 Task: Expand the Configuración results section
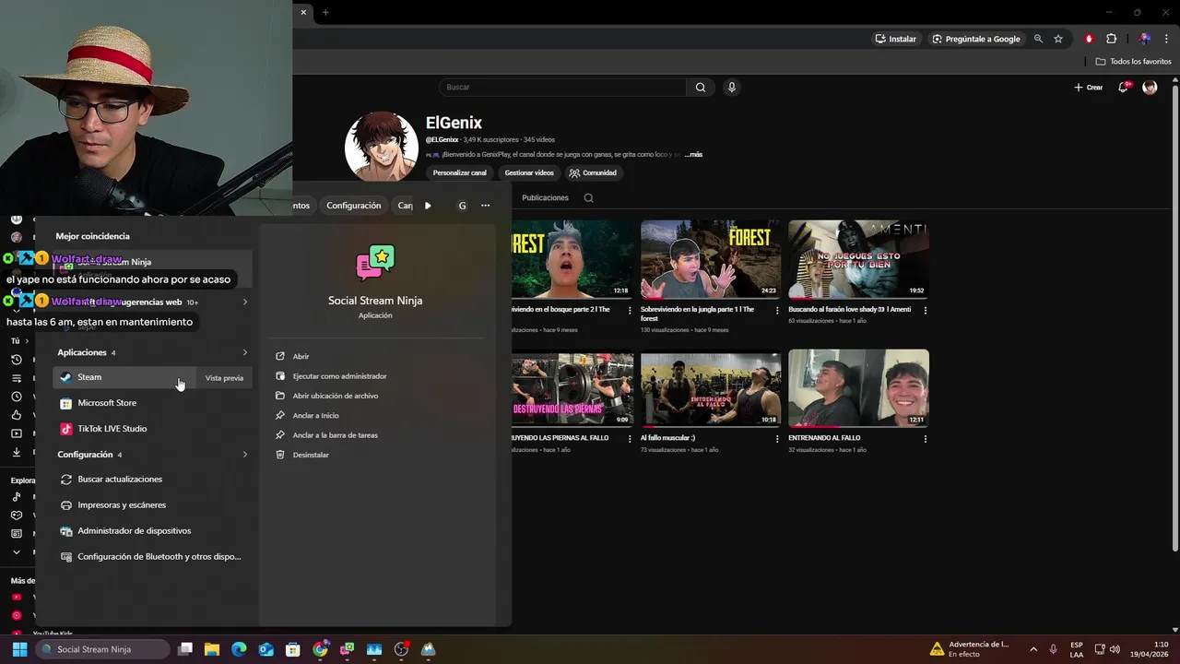pyautogui.click(x=245, y=455)
